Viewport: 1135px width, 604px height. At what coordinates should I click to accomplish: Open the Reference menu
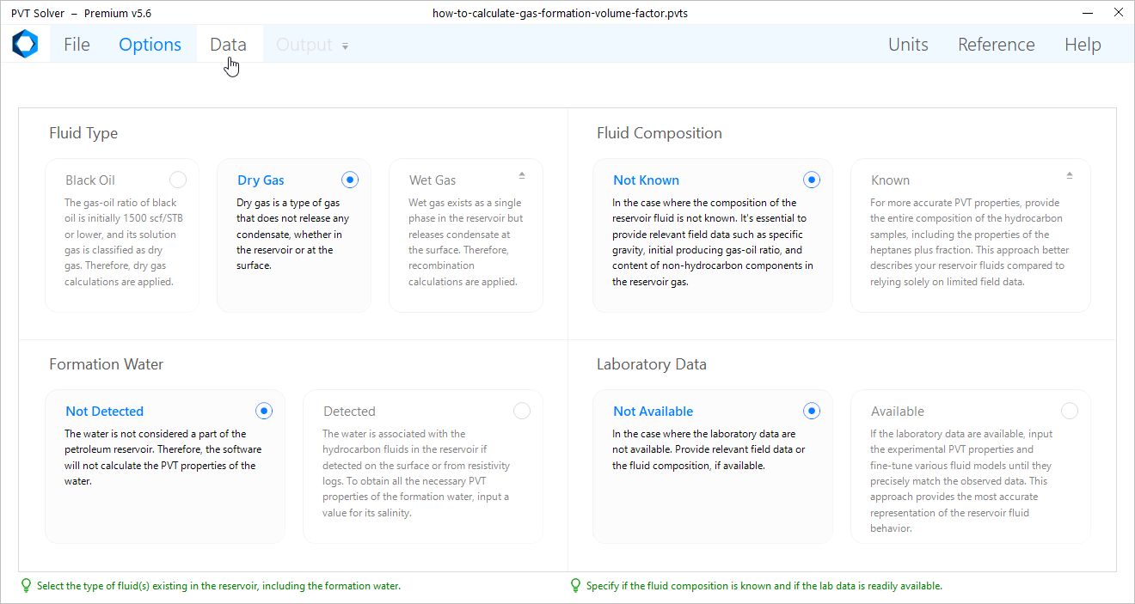click(996, 45)
